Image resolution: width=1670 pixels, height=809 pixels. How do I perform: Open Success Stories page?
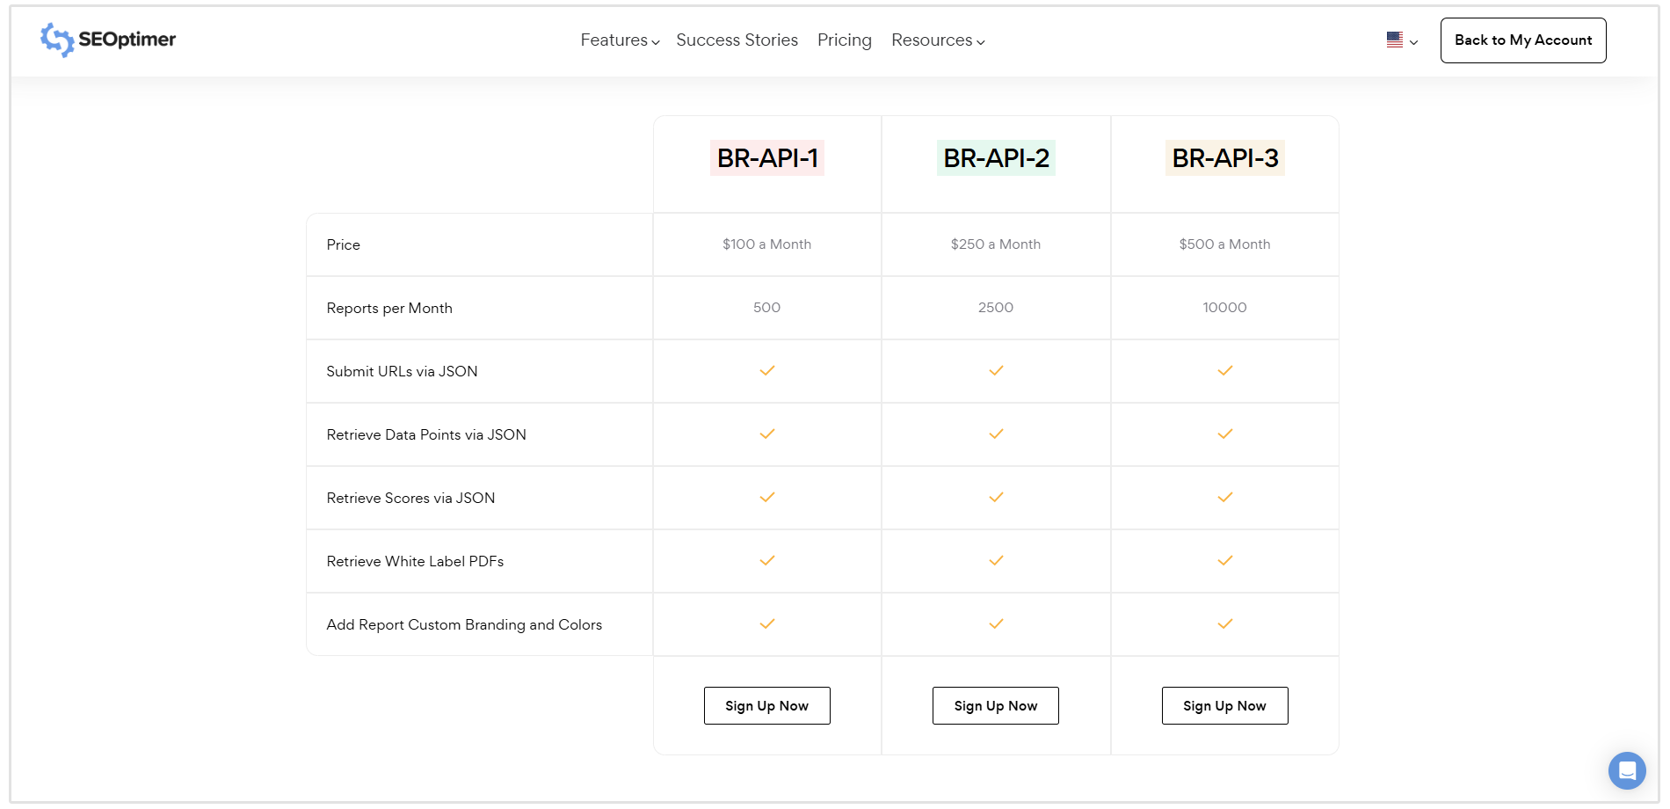737,40
